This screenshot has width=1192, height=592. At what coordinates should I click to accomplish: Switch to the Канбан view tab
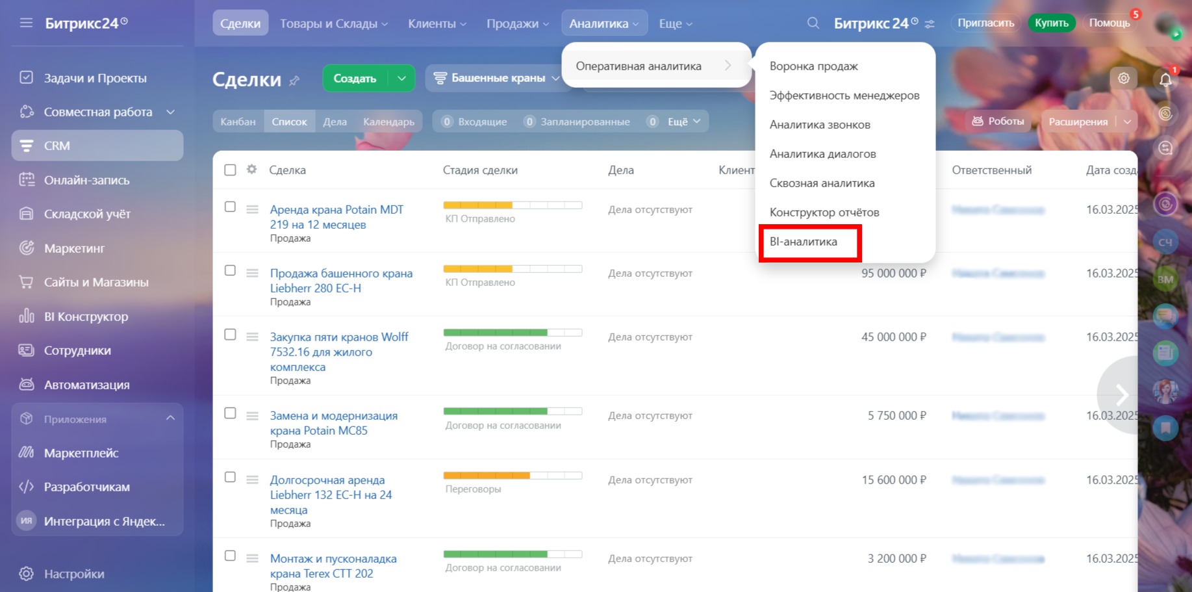[238, 122]
